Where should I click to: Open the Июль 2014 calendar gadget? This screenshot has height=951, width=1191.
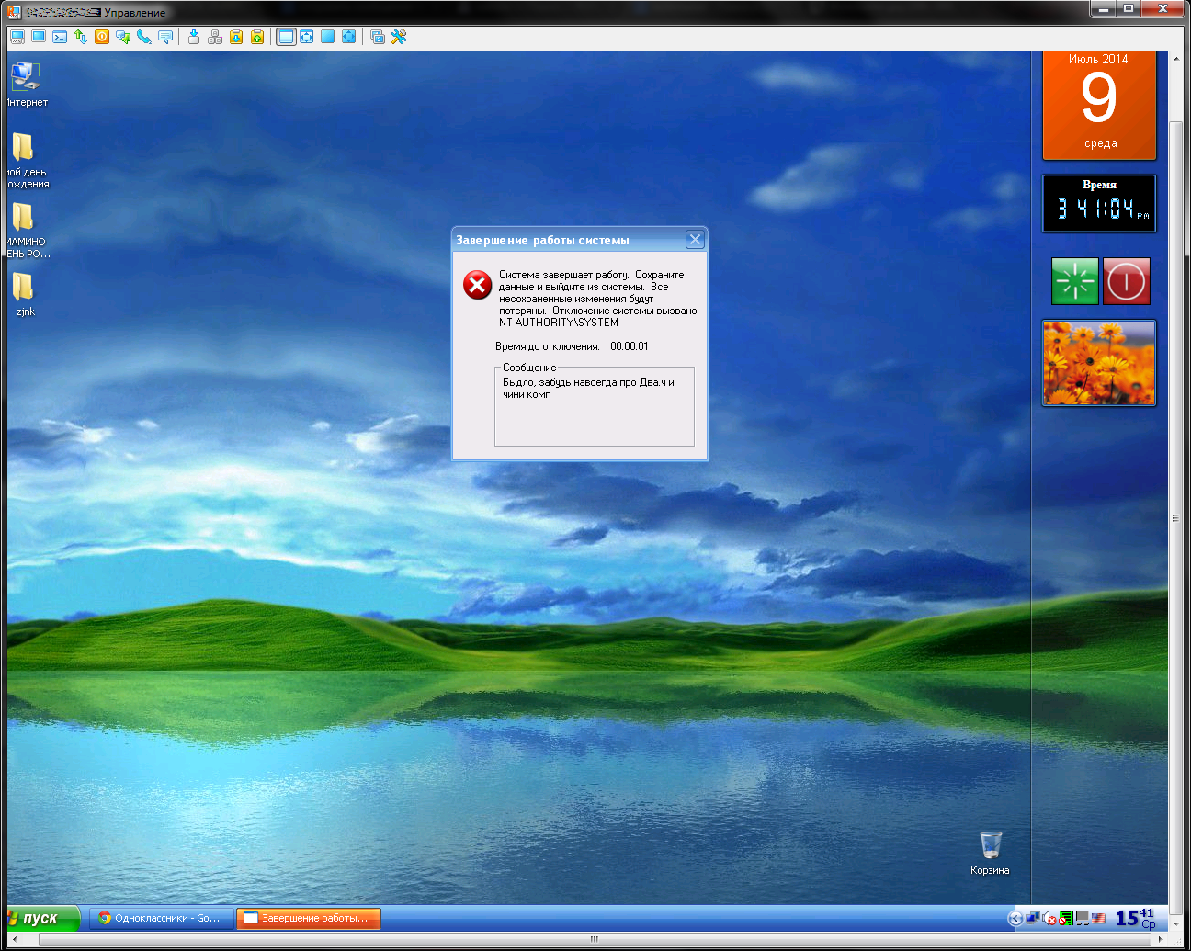(1099, 105)
